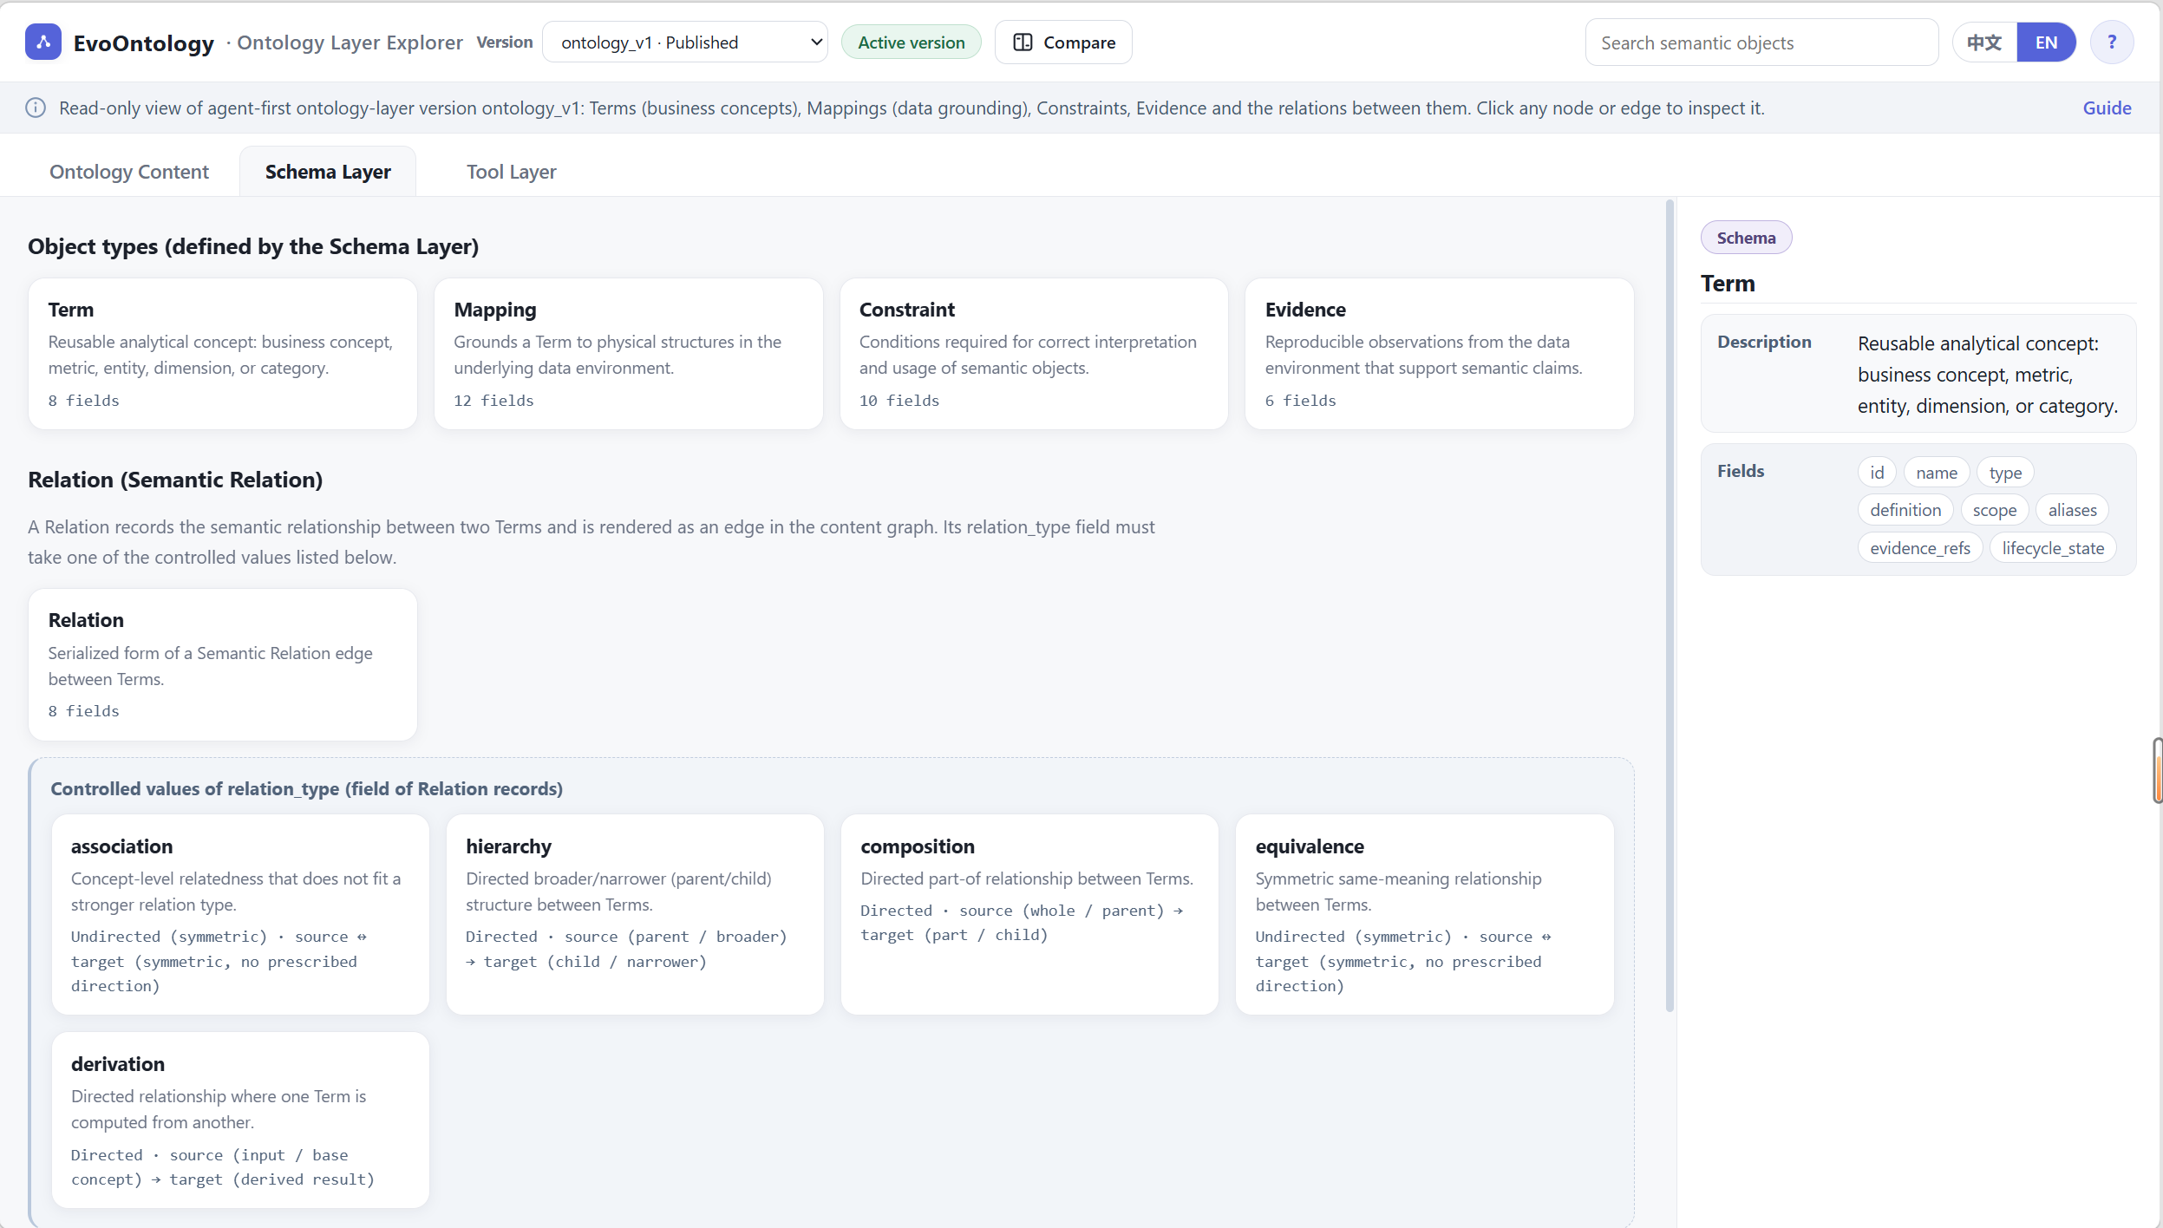2163x1228 pixels.
Task: Click the aliases field chip
Action: tap(2072, 510)
